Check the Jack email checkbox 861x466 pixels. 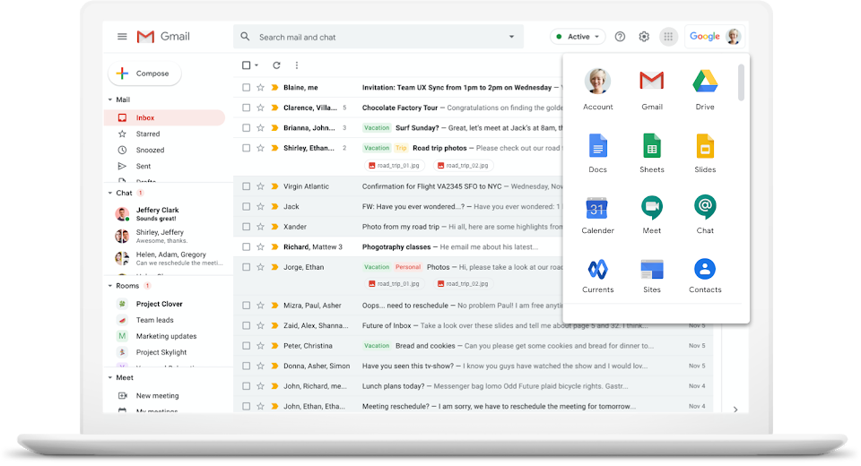tap(246, 207)
